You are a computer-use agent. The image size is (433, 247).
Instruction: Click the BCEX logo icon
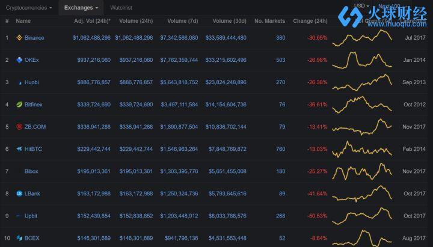pyautogui.click(x=19, y=238)
